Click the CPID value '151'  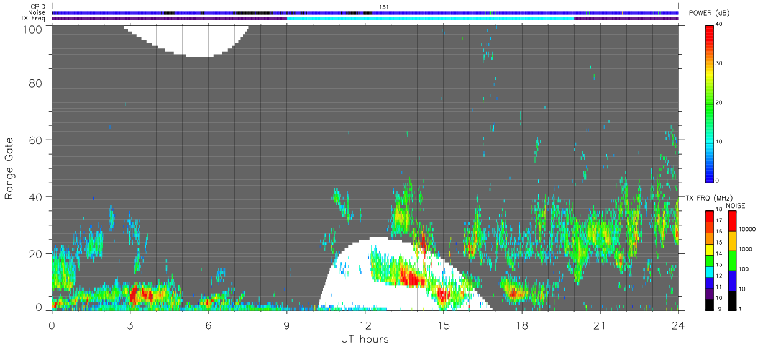point(383,7)
